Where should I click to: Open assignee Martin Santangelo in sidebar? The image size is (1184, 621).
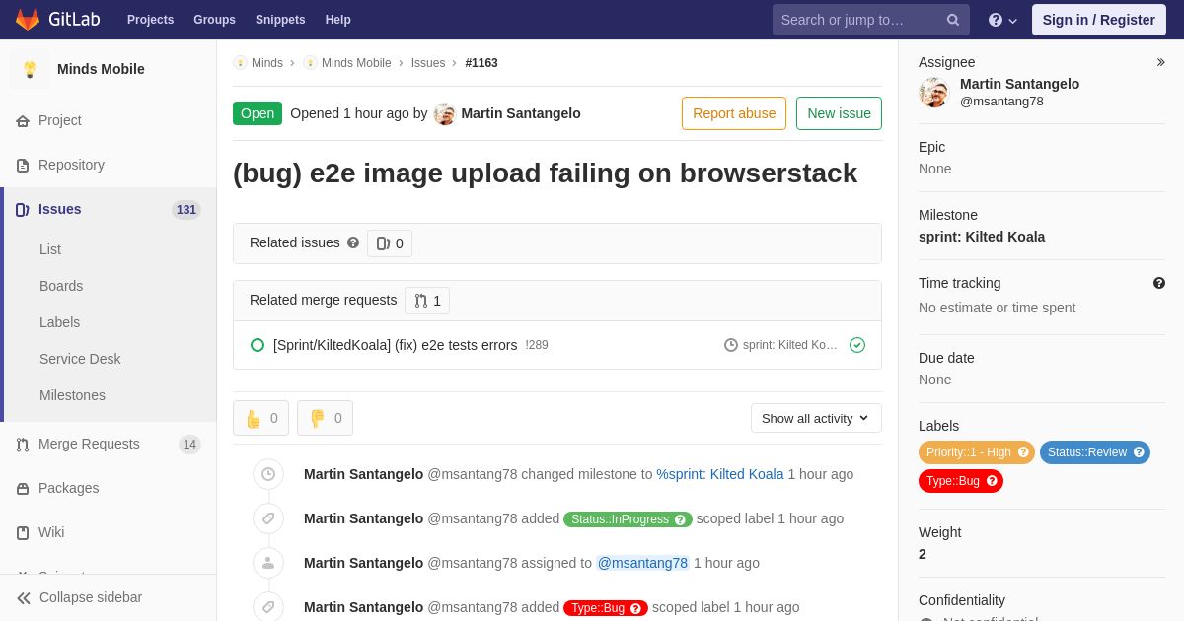1019,84
